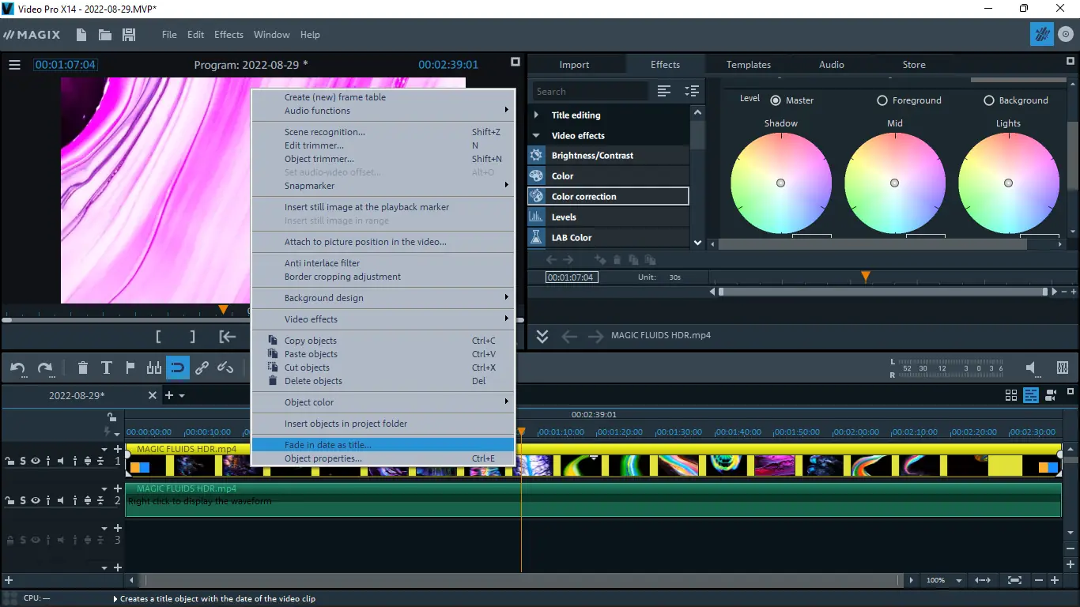Select the Background level radio button
This screenshot has height=607, width=1080.
pyautogui.click(x=988, y=100)
